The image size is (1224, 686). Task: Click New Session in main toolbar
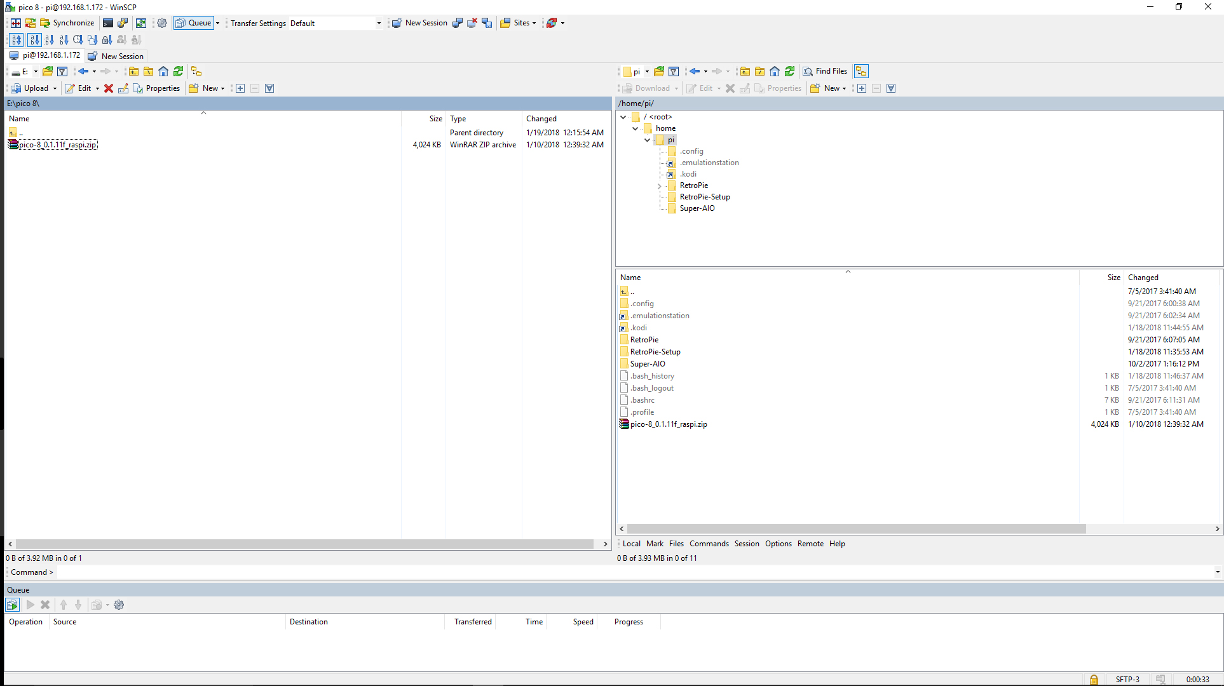coord(419,23)
